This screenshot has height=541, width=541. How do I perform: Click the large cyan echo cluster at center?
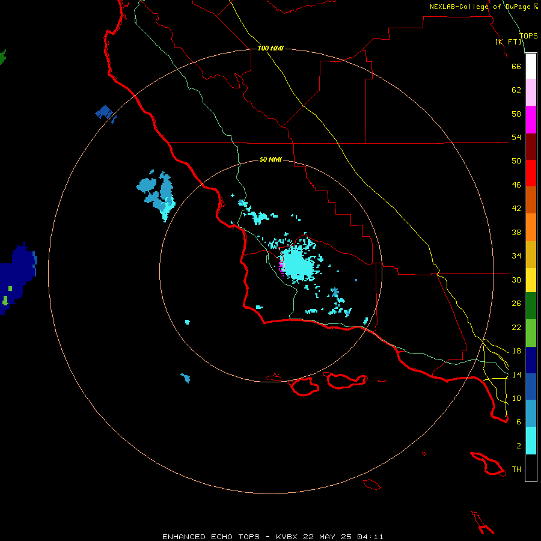[x=298, y=264]
